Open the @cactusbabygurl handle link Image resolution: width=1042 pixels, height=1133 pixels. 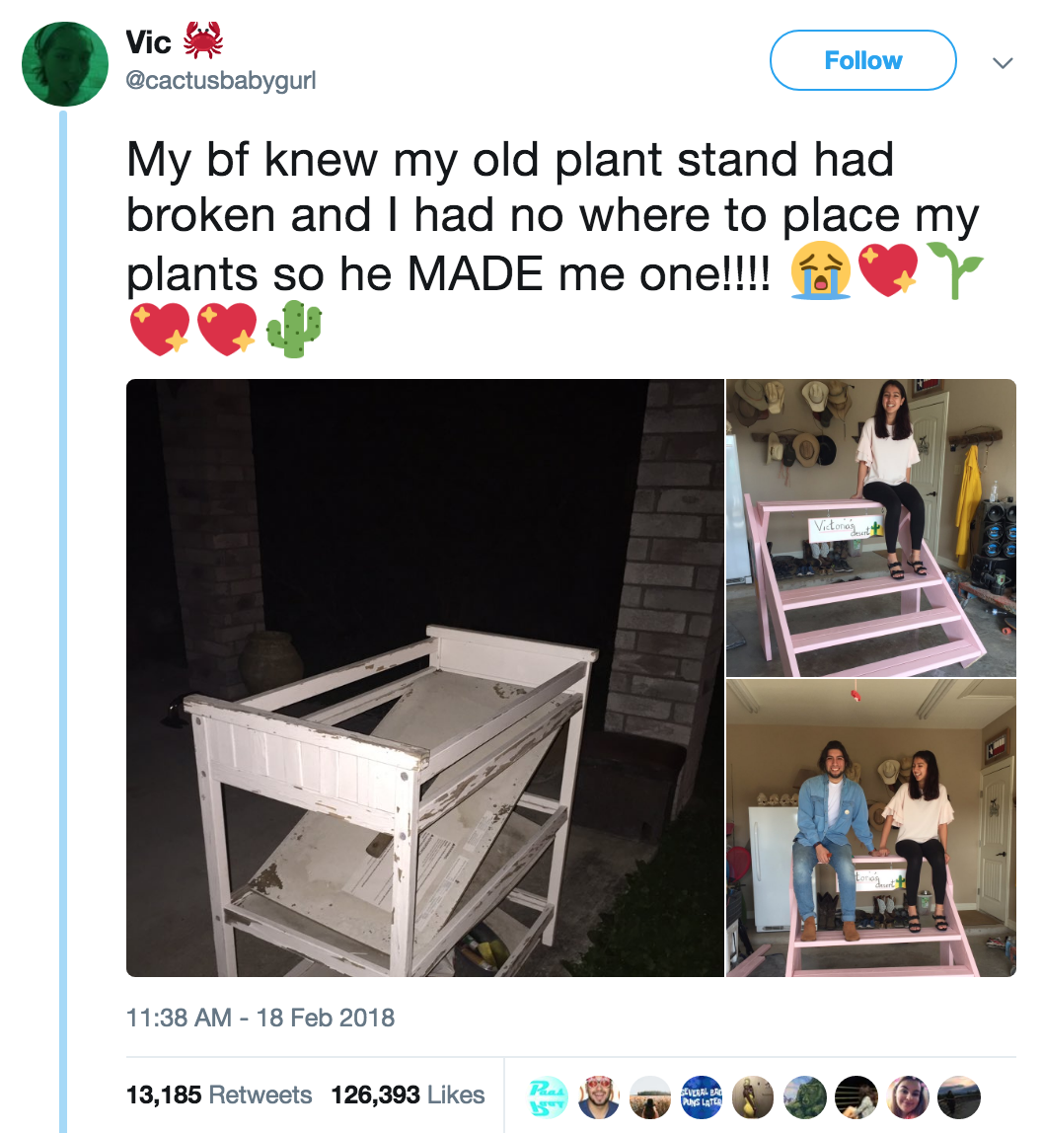pyautogui.click(x=221, y=80)
